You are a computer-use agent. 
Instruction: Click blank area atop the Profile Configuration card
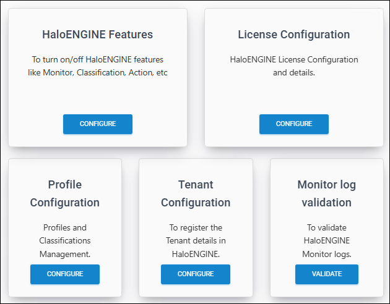(x=65, y=167)
